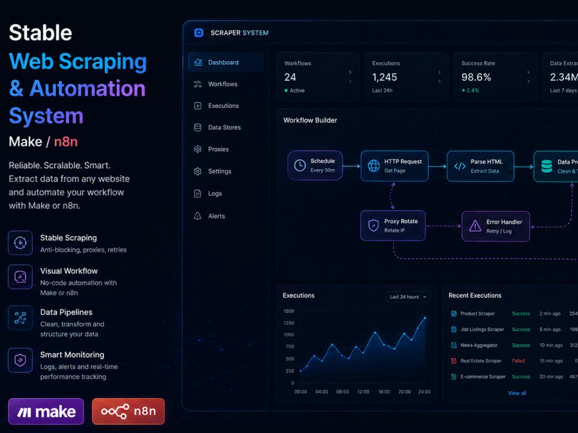Click the Proxies sidebar icon

[x=198, y=149]
